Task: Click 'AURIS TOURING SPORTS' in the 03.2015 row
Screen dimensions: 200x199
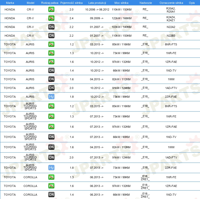Action: pyautogui.click(x=30, y=106)
